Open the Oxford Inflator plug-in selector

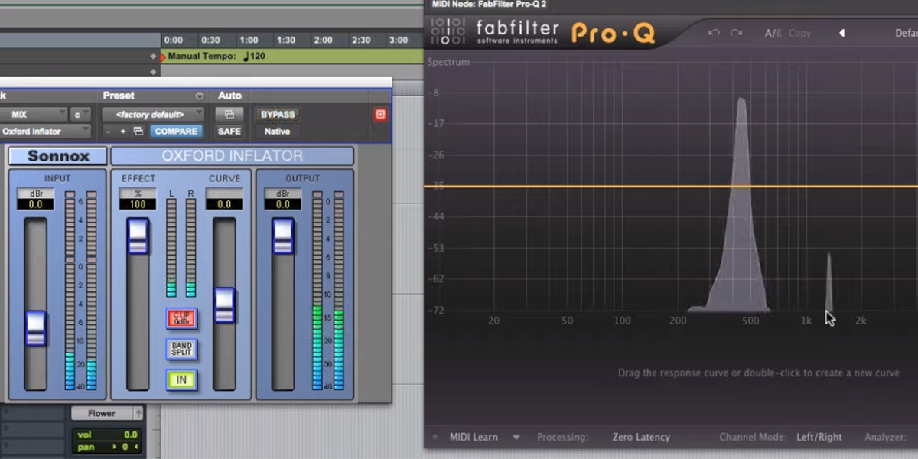[45, 132]
